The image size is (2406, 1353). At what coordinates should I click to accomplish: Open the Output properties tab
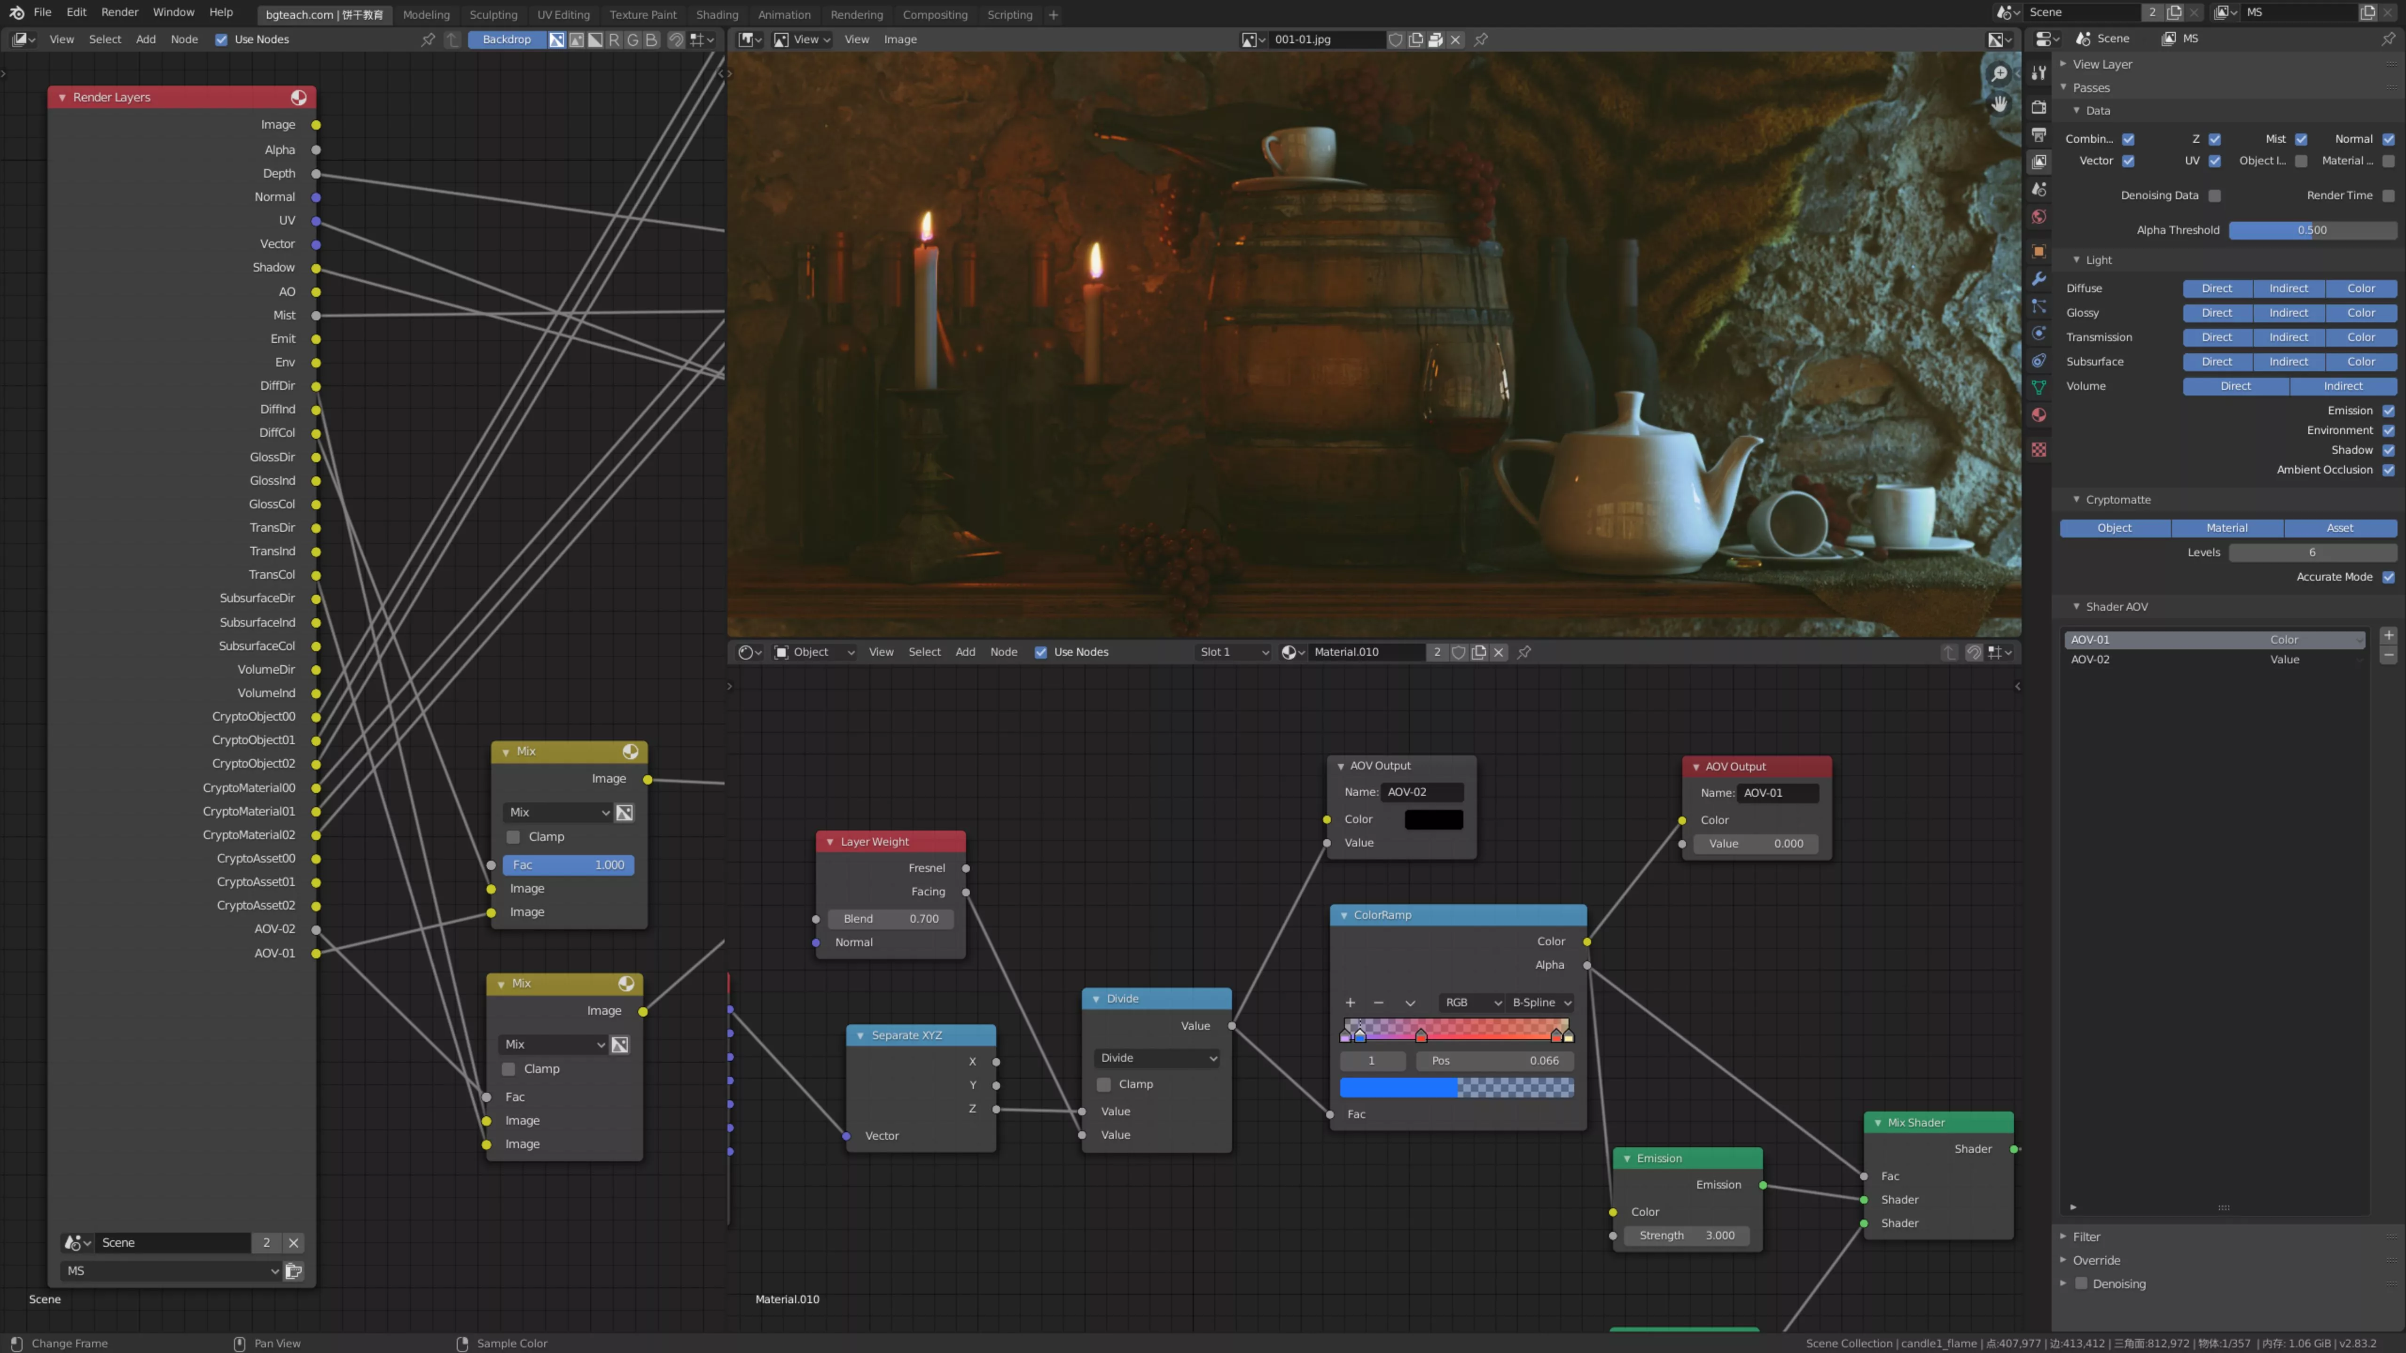2039,134
